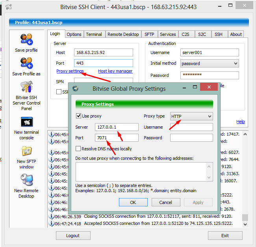
Task: Click the Username field server001
Action: coord(210,52)
